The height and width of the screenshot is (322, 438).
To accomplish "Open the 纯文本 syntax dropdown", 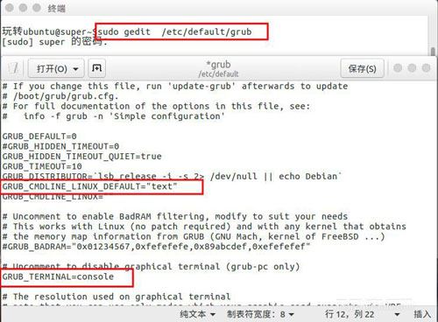I will (x=198, y=314).
